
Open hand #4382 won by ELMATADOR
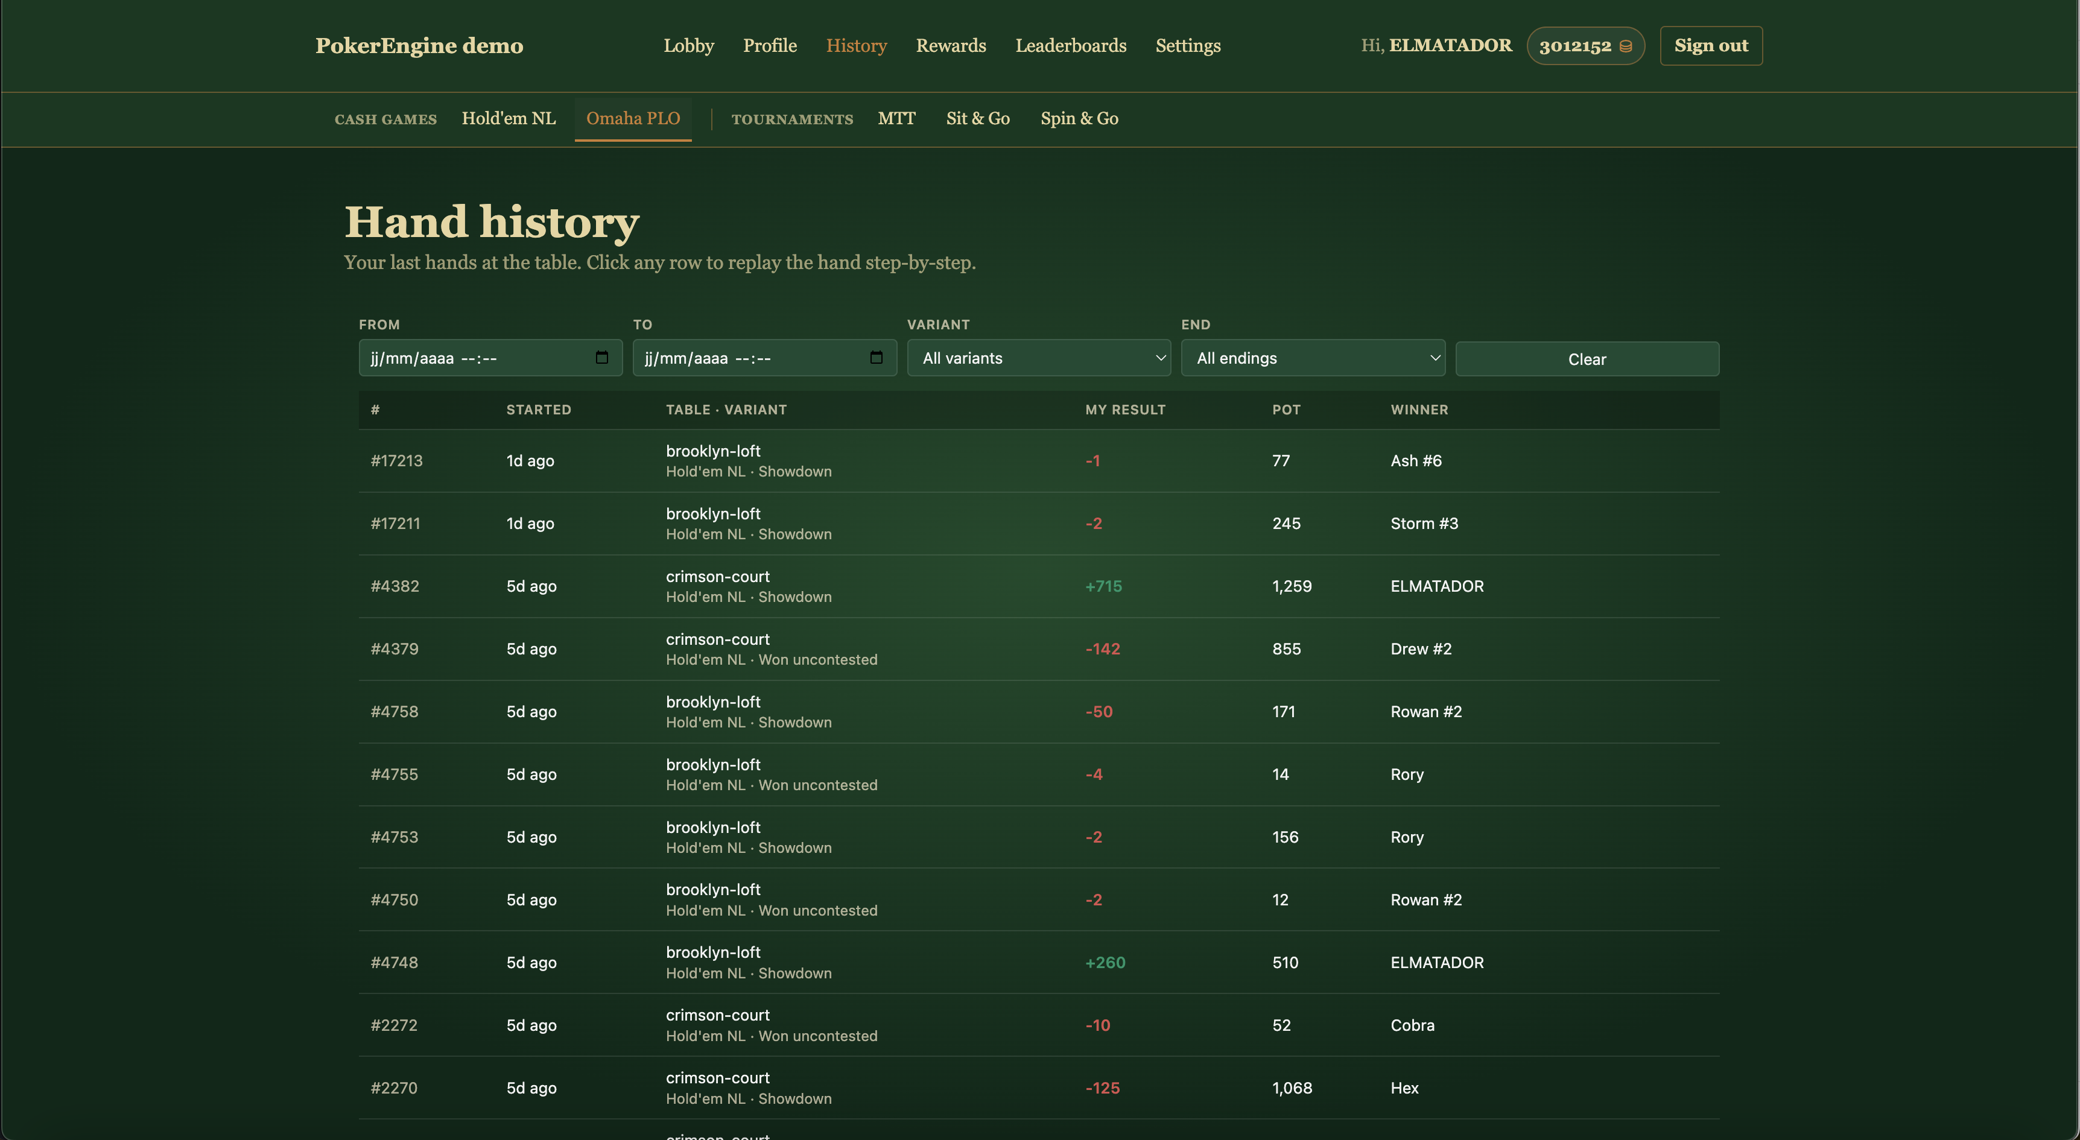[1038, 586]
